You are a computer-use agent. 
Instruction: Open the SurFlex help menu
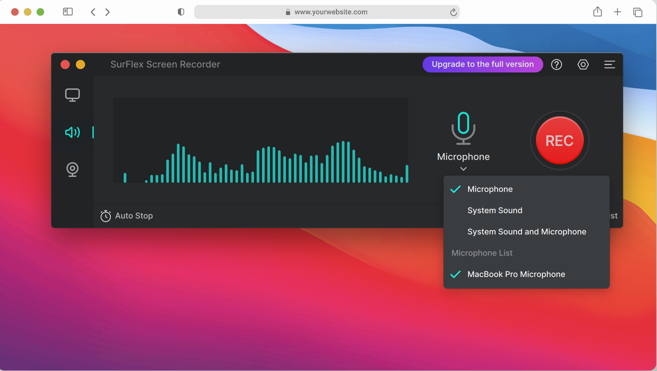pos(557,64)
